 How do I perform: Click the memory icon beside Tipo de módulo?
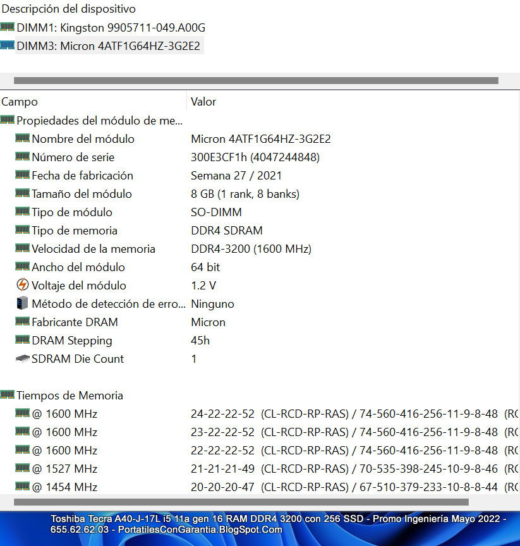pyautogui.click(x=23, y=212)
